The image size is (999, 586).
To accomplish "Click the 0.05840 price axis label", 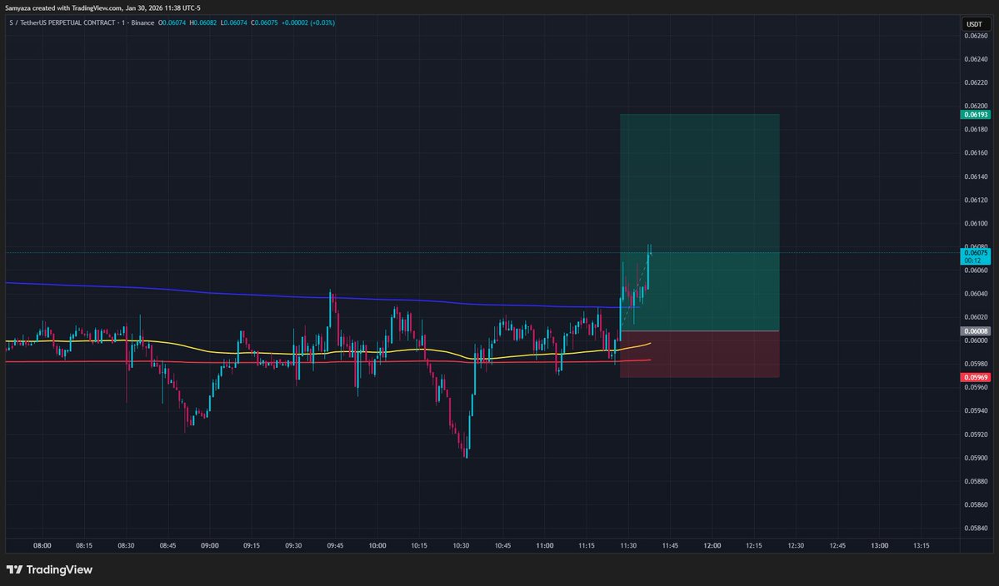I will (976, 528).
